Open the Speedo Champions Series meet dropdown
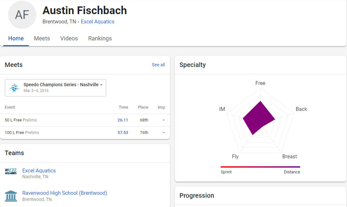Image resolution: width=347 pixels, height=207 pixels. tap(101, 85)
